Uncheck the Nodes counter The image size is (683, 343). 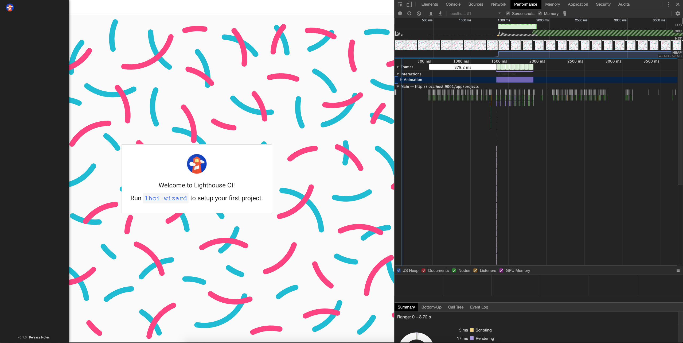click(x=454, y=271)
